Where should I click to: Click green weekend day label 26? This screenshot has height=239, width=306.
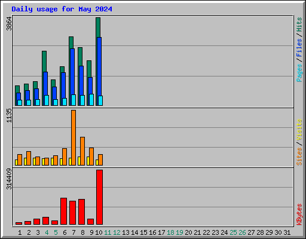click(x=242, y=232)
